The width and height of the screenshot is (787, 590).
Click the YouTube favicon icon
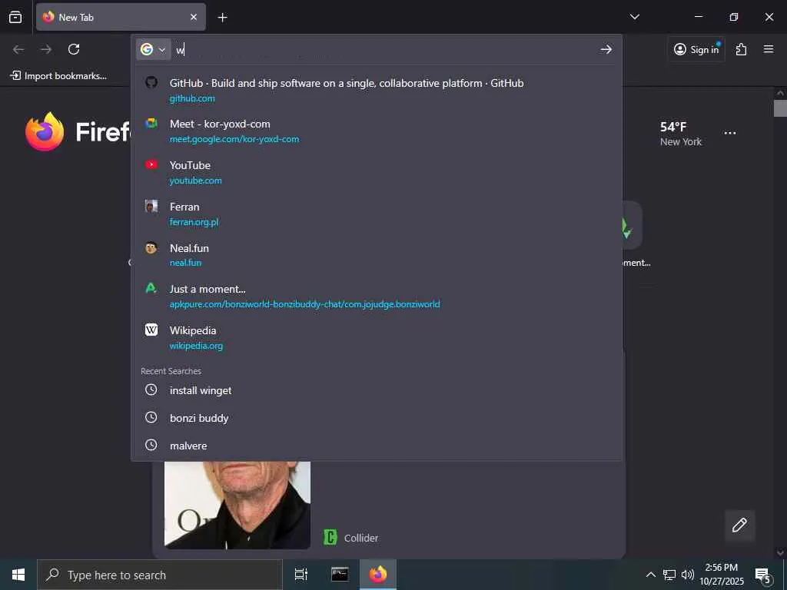[151, 164]
